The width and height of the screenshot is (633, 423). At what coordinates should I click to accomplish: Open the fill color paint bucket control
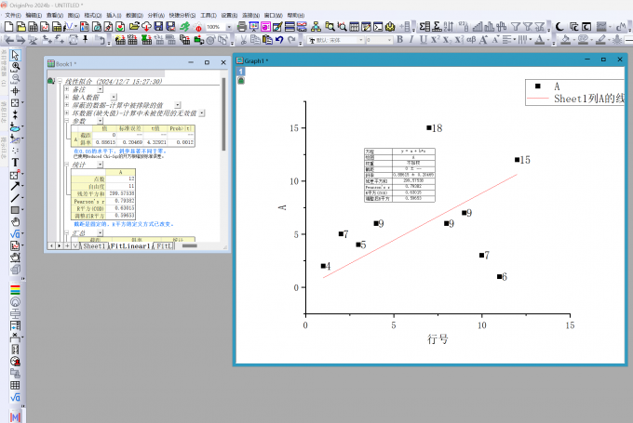click(566, 40)
